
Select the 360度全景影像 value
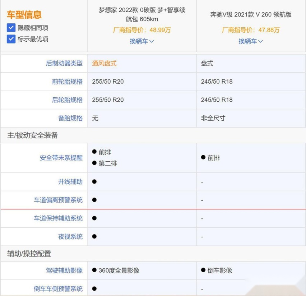[x=116, y=270]
